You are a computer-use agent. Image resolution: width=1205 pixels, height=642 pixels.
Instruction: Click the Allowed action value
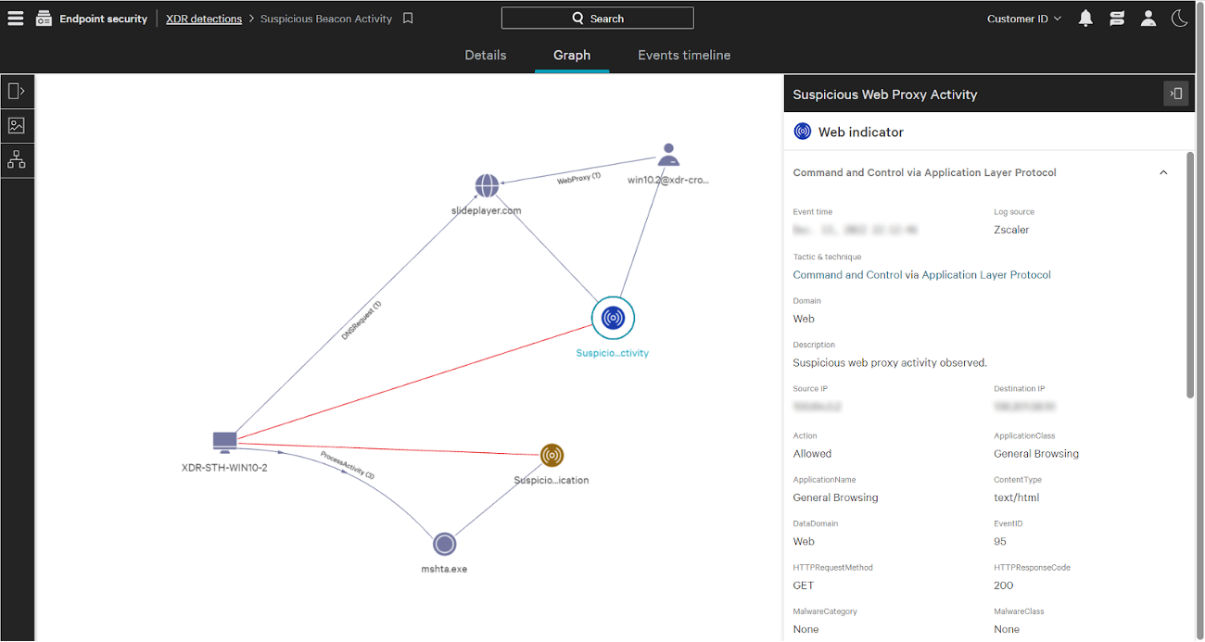812,454
